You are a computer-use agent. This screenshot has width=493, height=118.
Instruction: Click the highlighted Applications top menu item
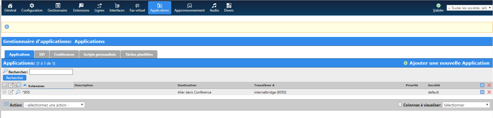160,8
